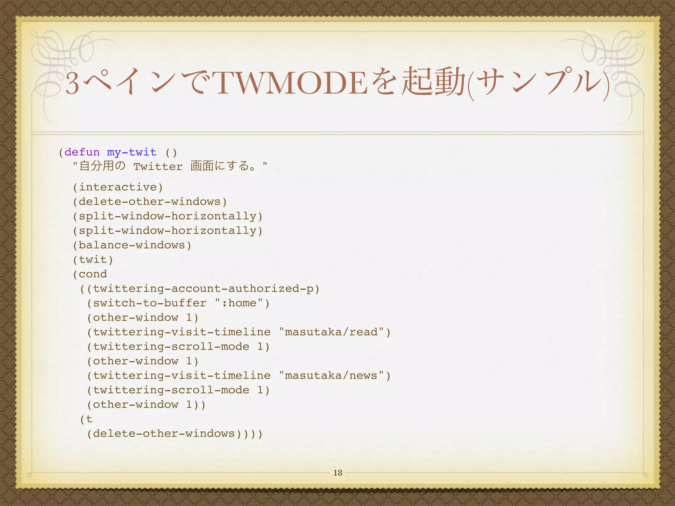Click the line containing "masutaka/news"
The width and height of the screenshot is (675, 506).
[x=239, y=376]
